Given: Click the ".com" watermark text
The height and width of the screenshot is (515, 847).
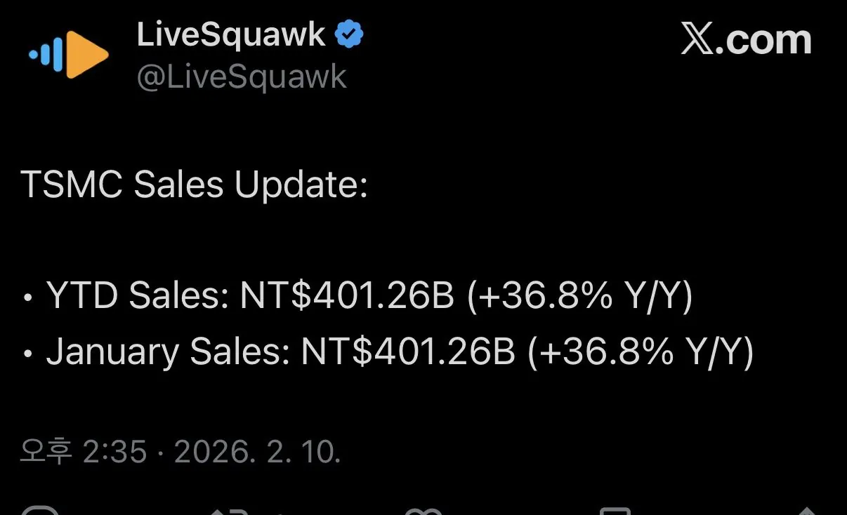Looking at the screenshot, I should tap(767, 40).
